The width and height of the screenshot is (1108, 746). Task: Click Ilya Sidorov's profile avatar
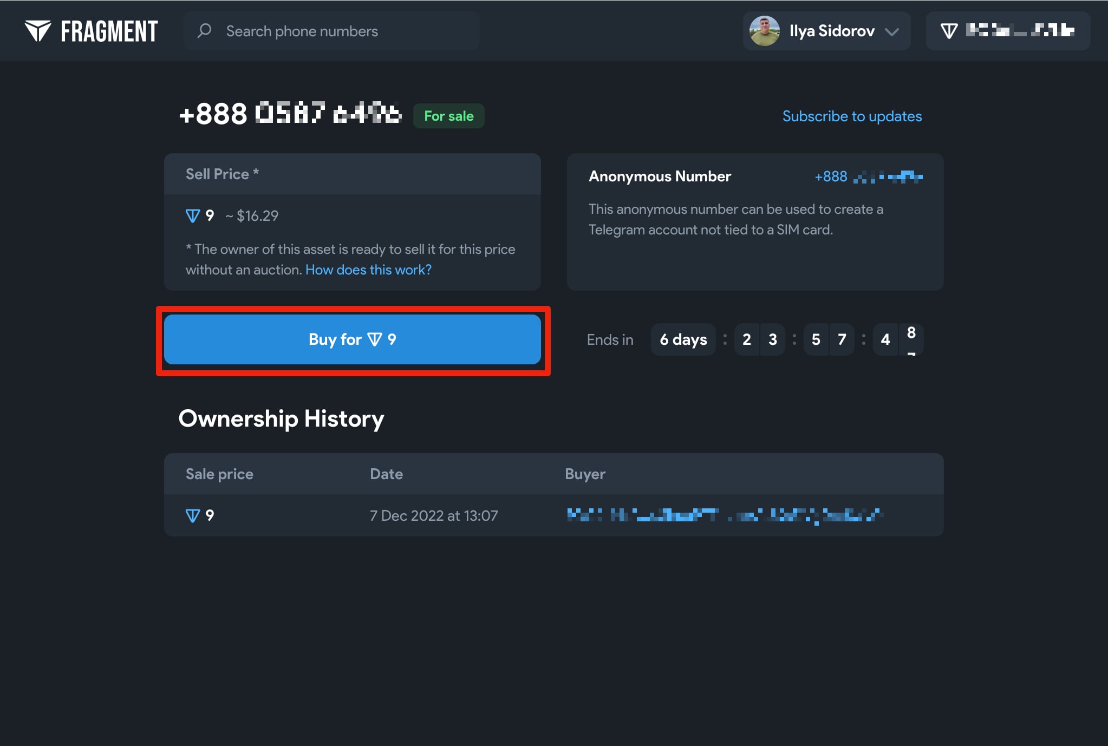coord(764,31)
